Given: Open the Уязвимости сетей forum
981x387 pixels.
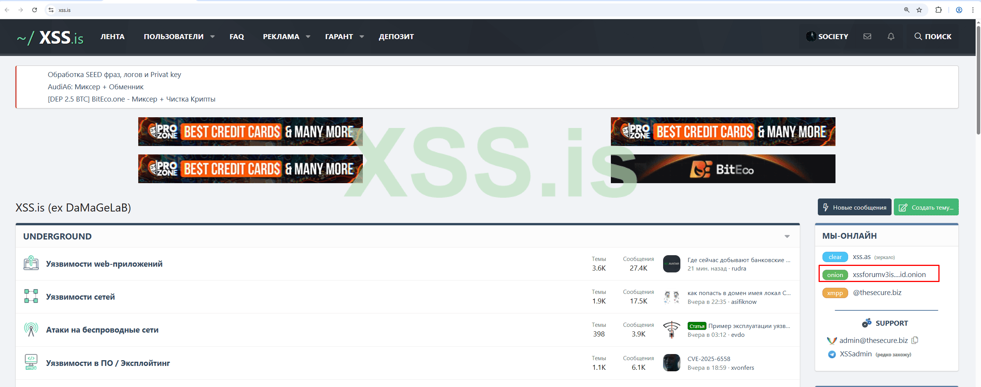Looking at the screenshot, I should tap(81, 297).
